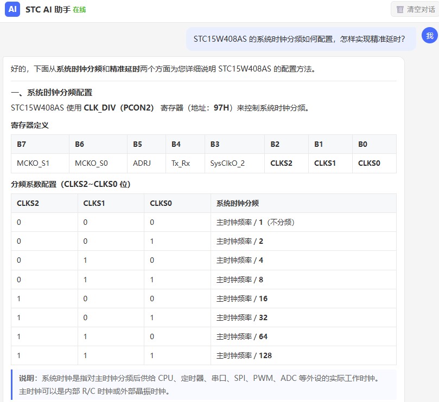
Task: Click the B6 header cell
Action: [x=98, y=144]
